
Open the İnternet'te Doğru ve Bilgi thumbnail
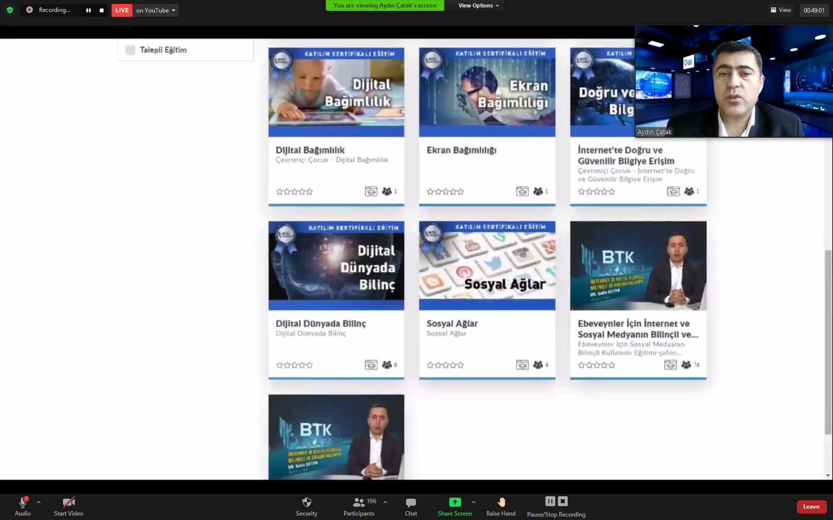click(x=602, y=92)
